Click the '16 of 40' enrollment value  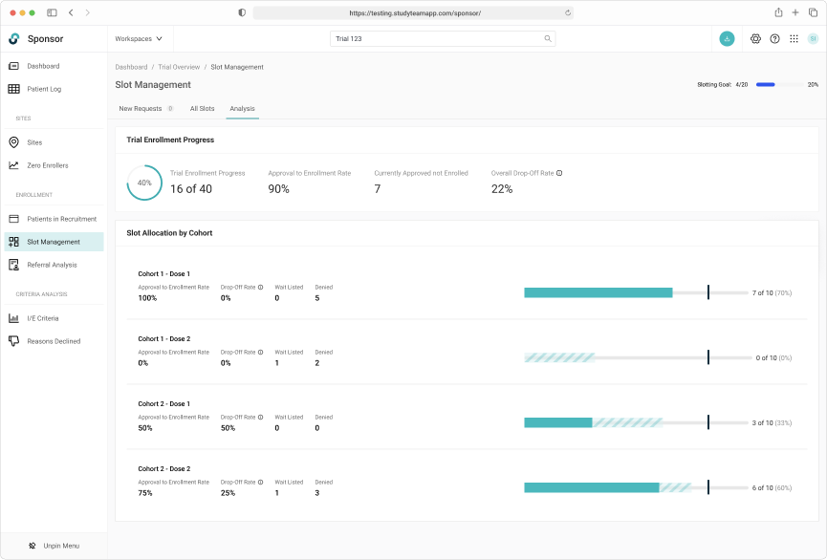point(191,189)
